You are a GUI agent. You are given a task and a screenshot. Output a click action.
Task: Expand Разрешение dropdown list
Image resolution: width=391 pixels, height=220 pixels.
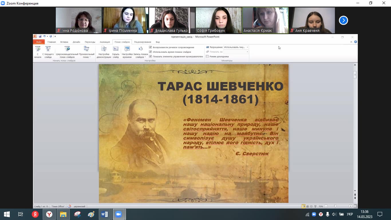click(247, 47)
